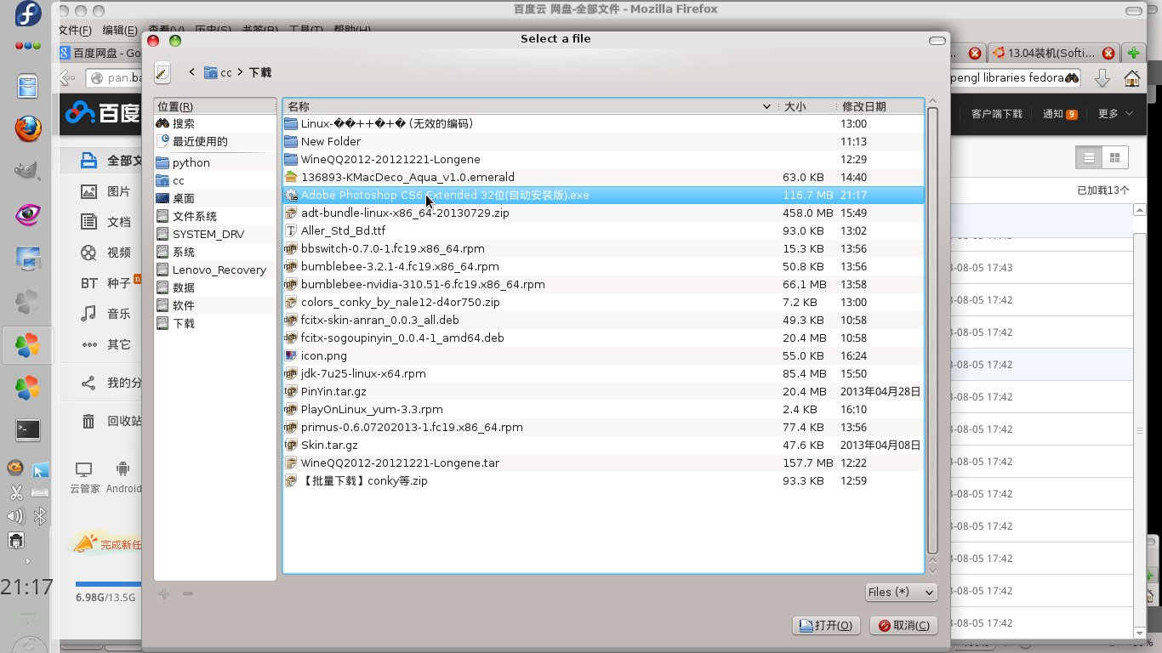Select 桌面 in the places sidebar
Screen dimensions: 1162x653
[x=215, y=198]
